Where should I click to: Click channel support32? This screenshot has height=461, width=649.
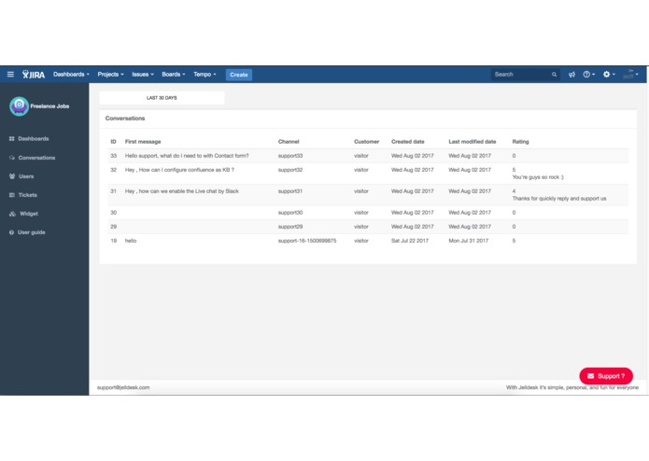(290, 170)
